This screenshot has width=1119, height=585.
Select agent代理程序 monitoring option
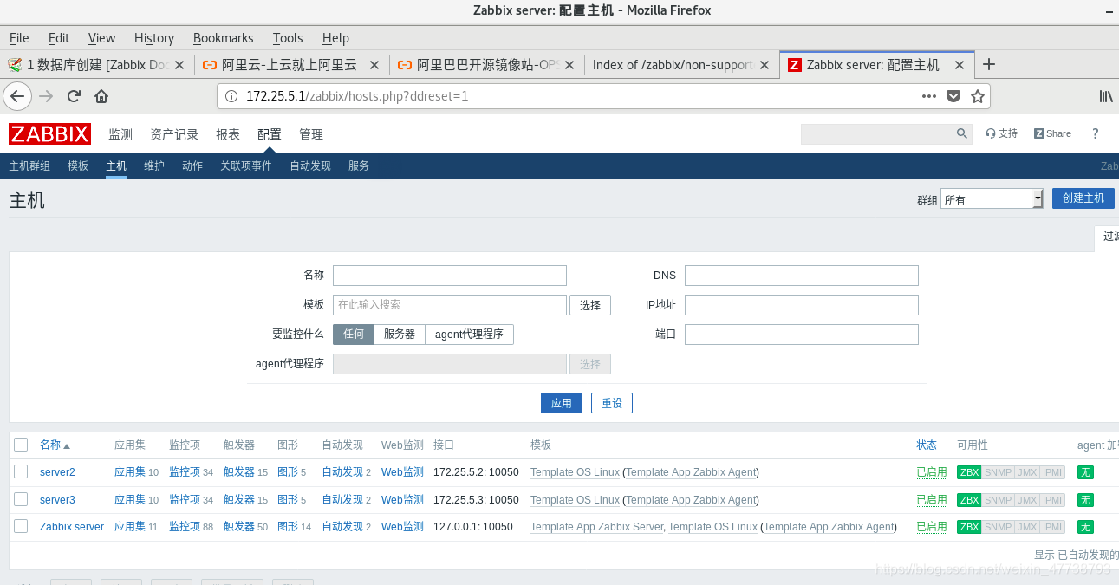tap(469, 335)
